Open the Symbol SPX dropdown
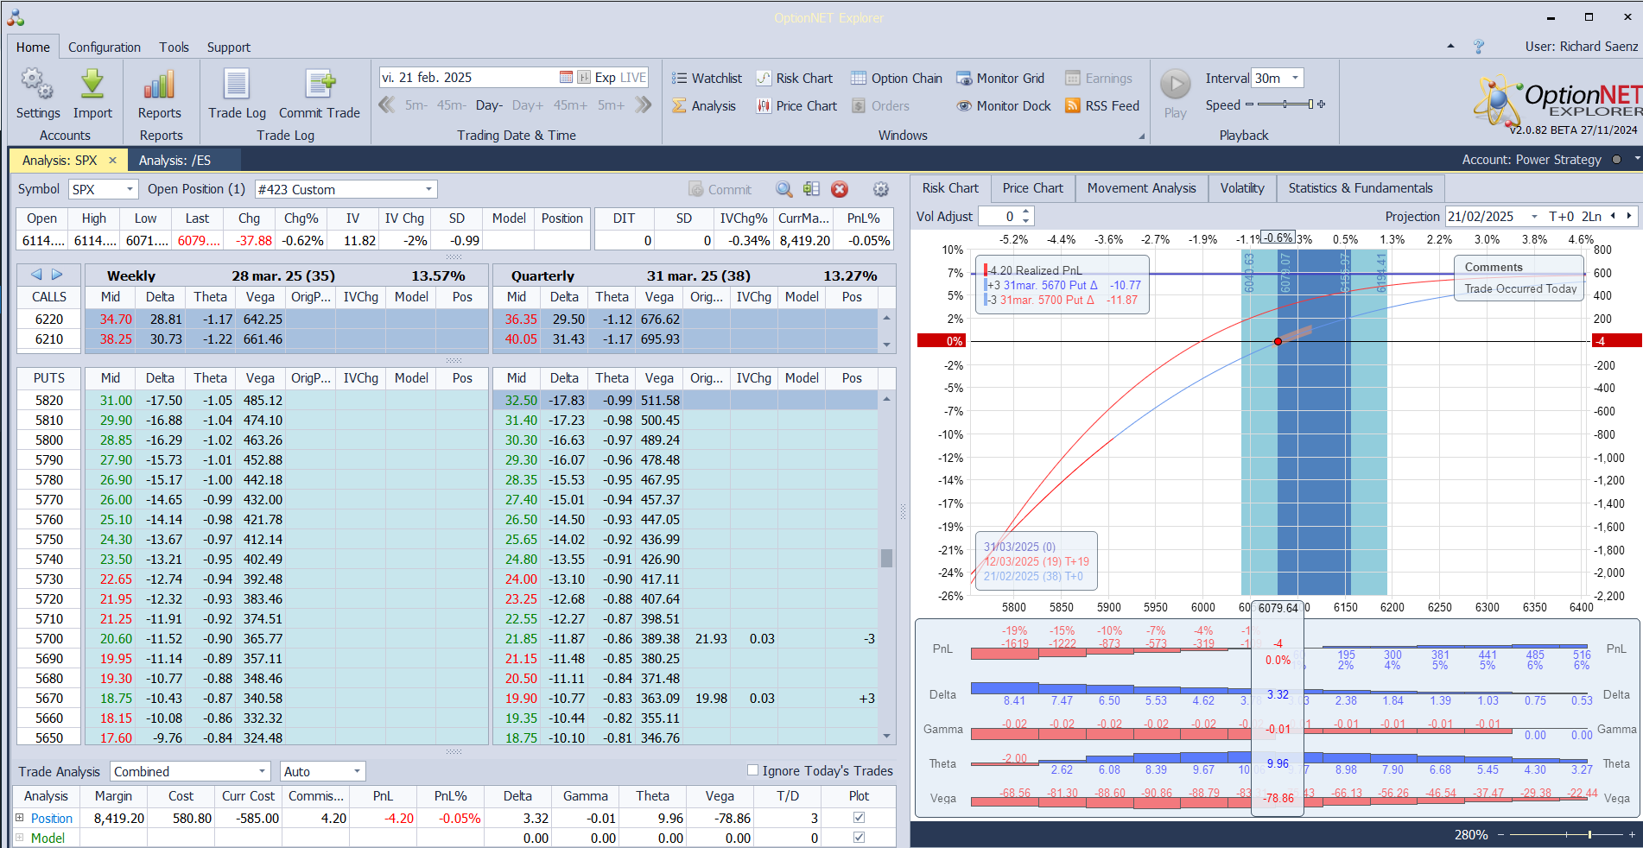This screenshot has height=848, width=1643. point(130,189)
